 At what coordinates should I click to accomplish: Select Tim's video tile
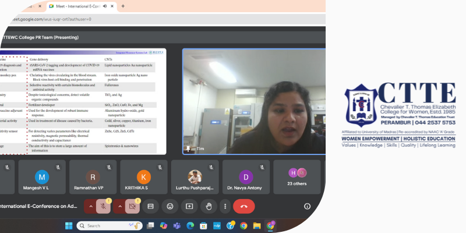(254, 101)
